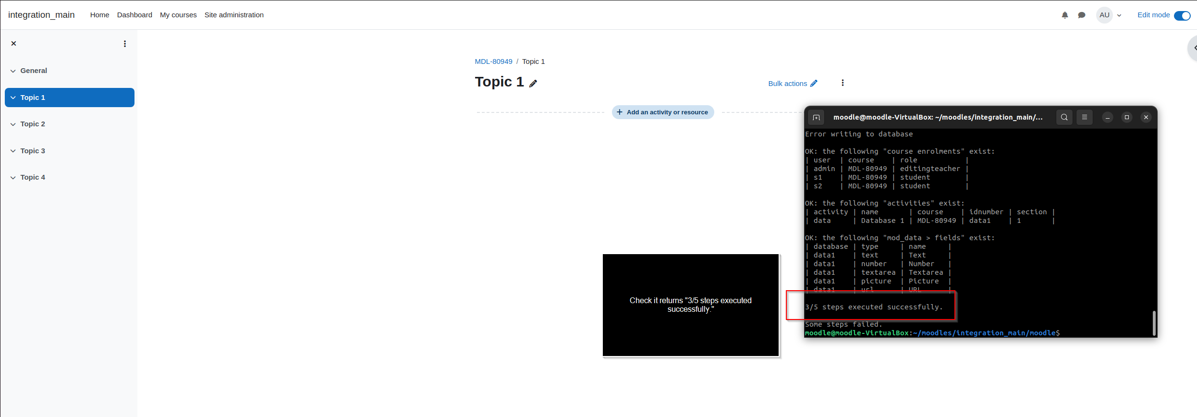Click the "editingteacher" role cell in terminal
The width and height of the screenshot is (1197, 417).
(x=930, y=169)
